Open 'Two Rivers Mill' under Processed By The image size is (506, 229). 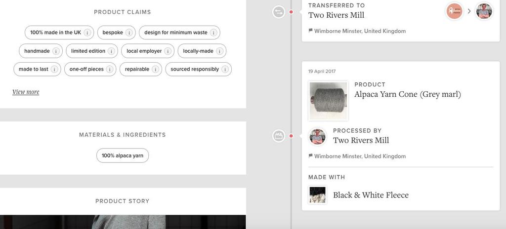361,140
